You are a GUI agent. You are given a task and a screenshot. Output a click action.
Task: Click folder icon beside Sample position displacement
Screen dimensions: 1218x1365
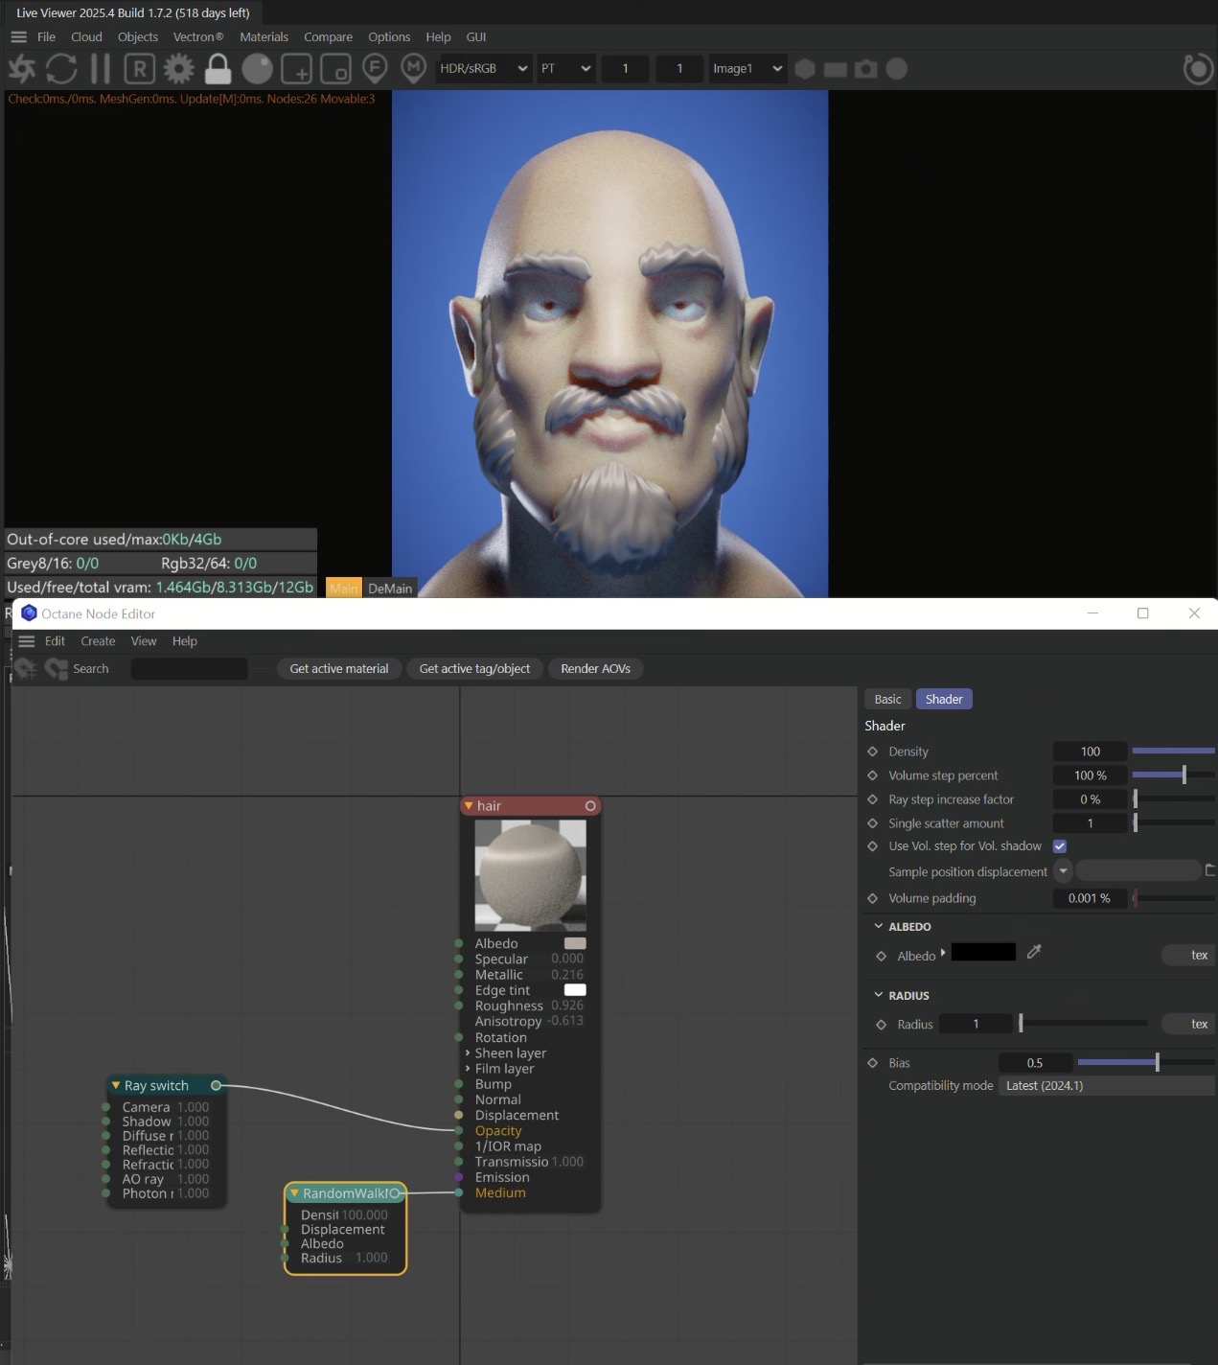point(1210,870)
